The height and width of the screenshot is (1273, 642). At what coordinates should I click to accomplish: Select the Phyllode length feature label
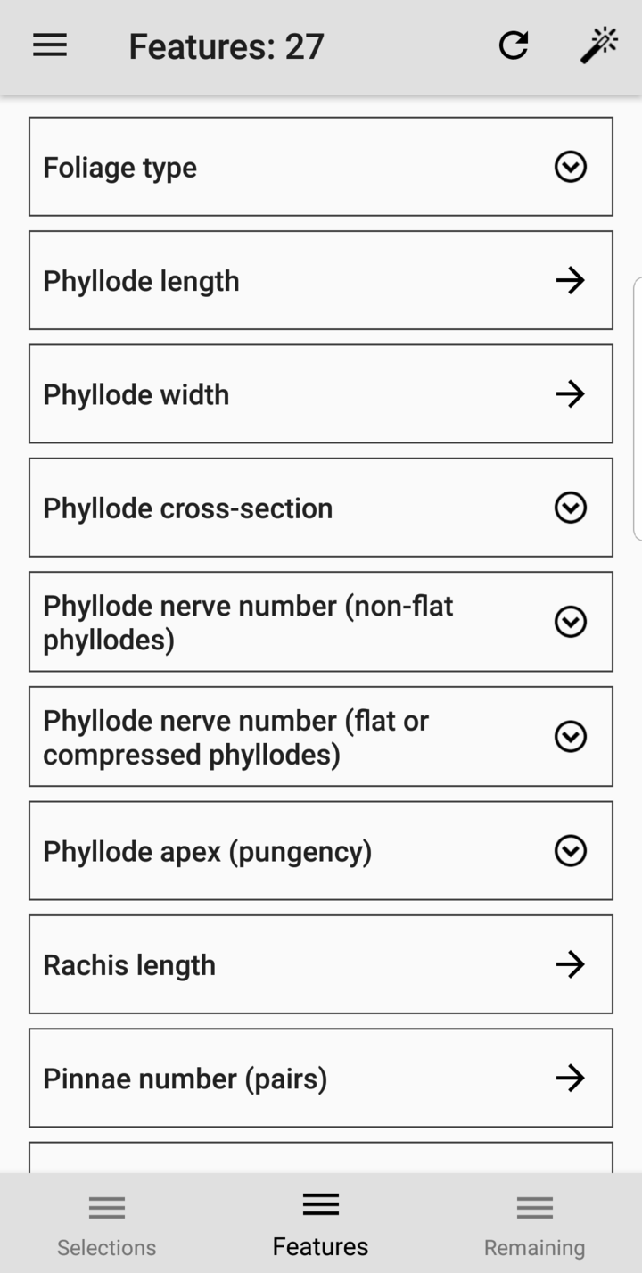tap(141, 281)
